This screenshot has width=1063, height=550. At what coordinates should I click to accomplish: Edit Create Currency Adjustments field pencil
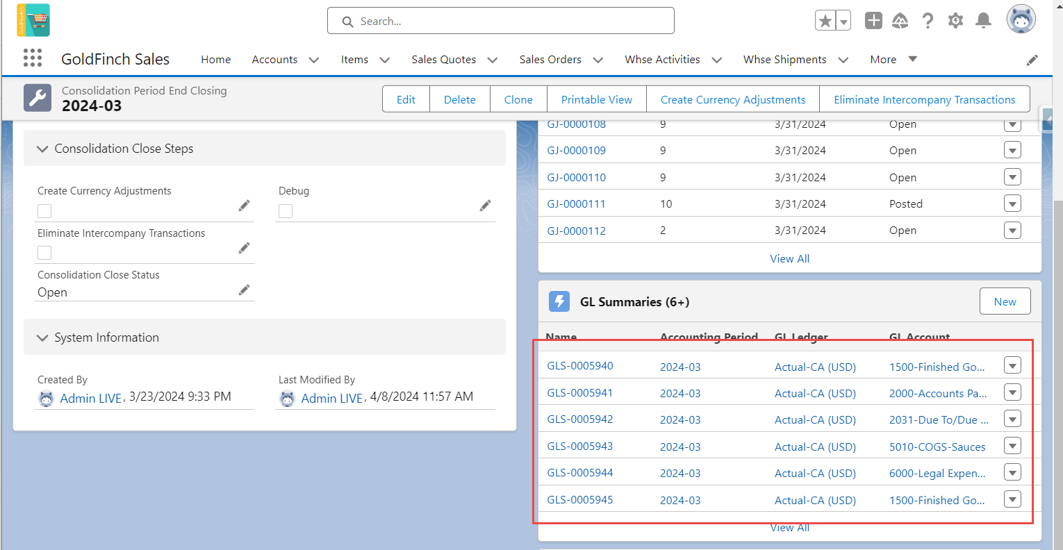[x=244, y=206]
